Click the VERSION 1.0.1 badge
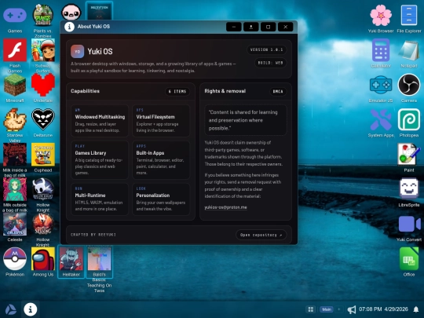This screenshot has width=424, height=318. click(x=266, y=49)
